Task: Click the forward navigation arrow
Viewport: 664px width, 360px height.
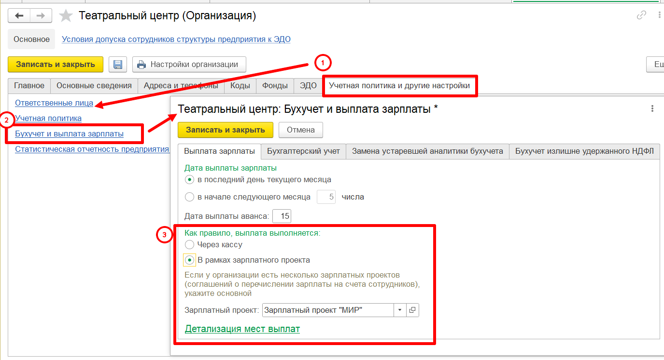Action: point(41,15)
